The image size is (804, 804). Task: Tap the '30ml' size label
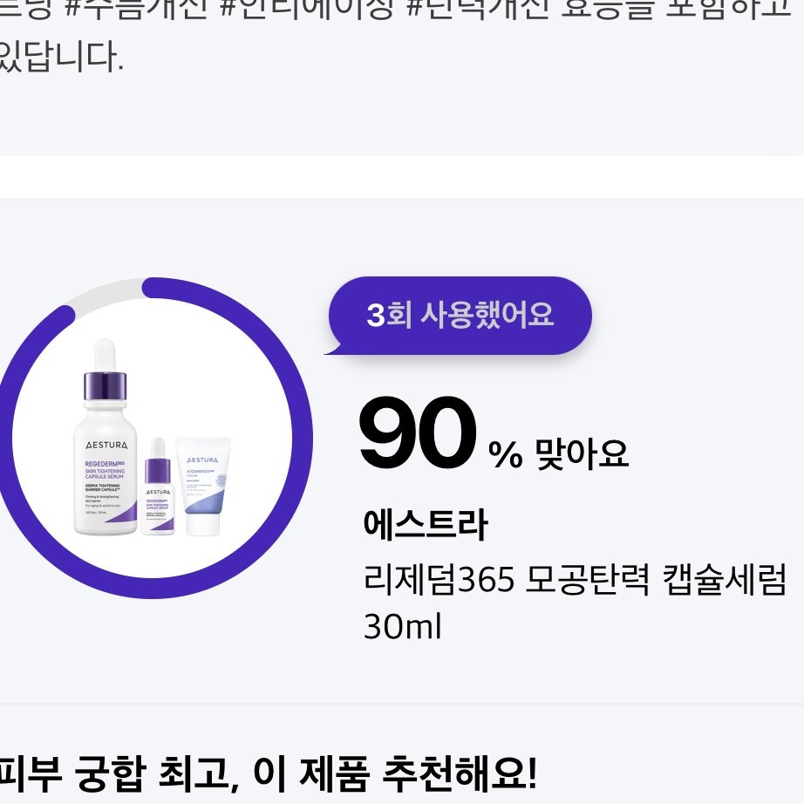click(x=402, y=626)
